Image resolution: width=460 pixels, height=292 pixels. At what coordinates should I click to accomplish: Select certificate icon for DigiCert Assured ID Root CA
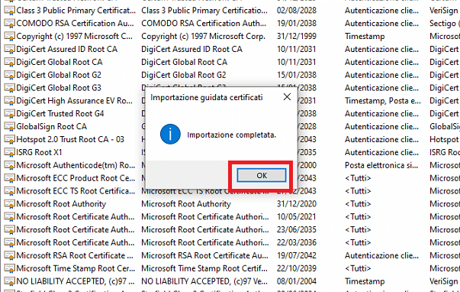pos(9,49)
